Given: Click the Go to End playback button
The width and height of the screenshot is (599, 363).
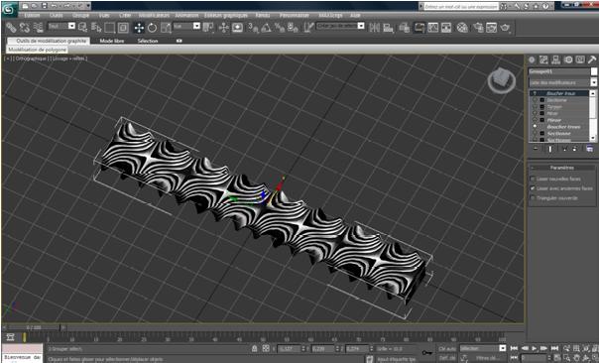Looking at the screenshot, I should [554, 348].
